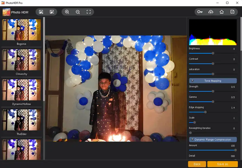Click the Contrast slider handle
This screenshot has height=168, width=242.
point(213,64)
